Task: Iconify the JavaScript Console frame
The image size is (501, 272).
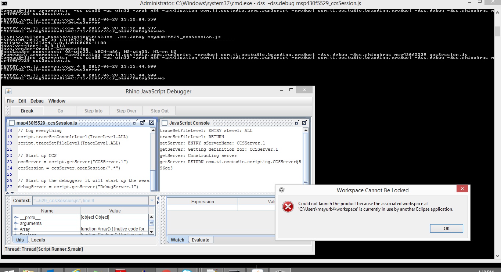Action: [x=298, y=122]
